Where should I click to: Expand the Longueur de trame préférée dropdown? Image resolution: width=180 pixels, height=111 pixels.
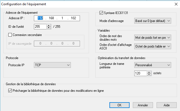coord(153,65)
